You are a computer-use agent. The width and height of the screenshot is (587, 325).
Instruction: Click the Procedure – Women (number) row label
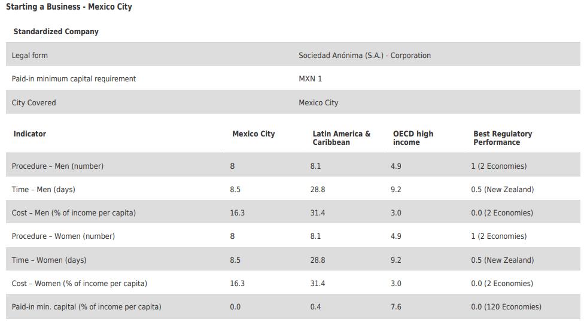63,236
